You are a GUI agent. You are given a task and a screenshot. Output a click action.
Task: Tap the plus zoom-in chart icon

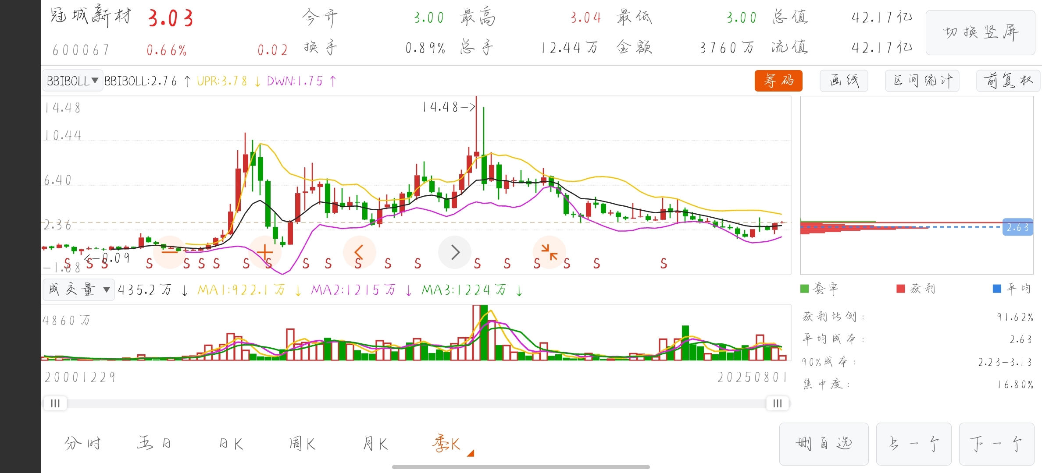(265, 252)
